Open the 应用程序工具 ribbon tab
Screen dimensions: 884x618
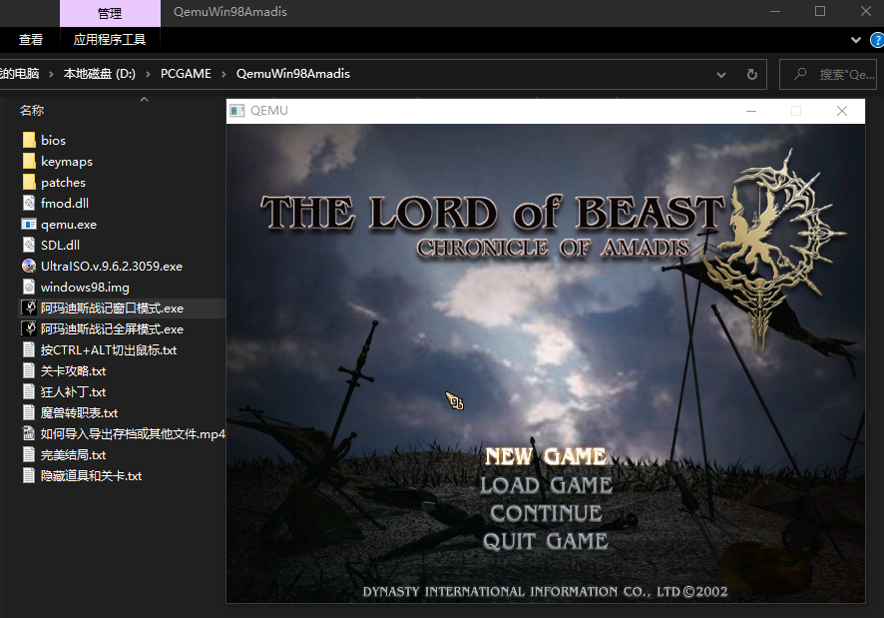(110, 40)
